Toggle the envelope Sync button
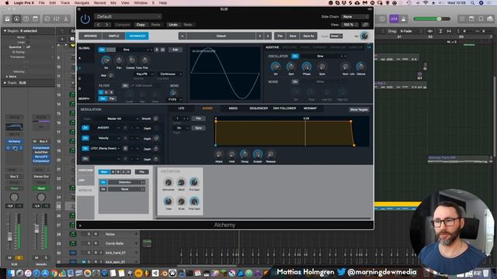Viewport: 497px width, 279px height. pos(199,128)
